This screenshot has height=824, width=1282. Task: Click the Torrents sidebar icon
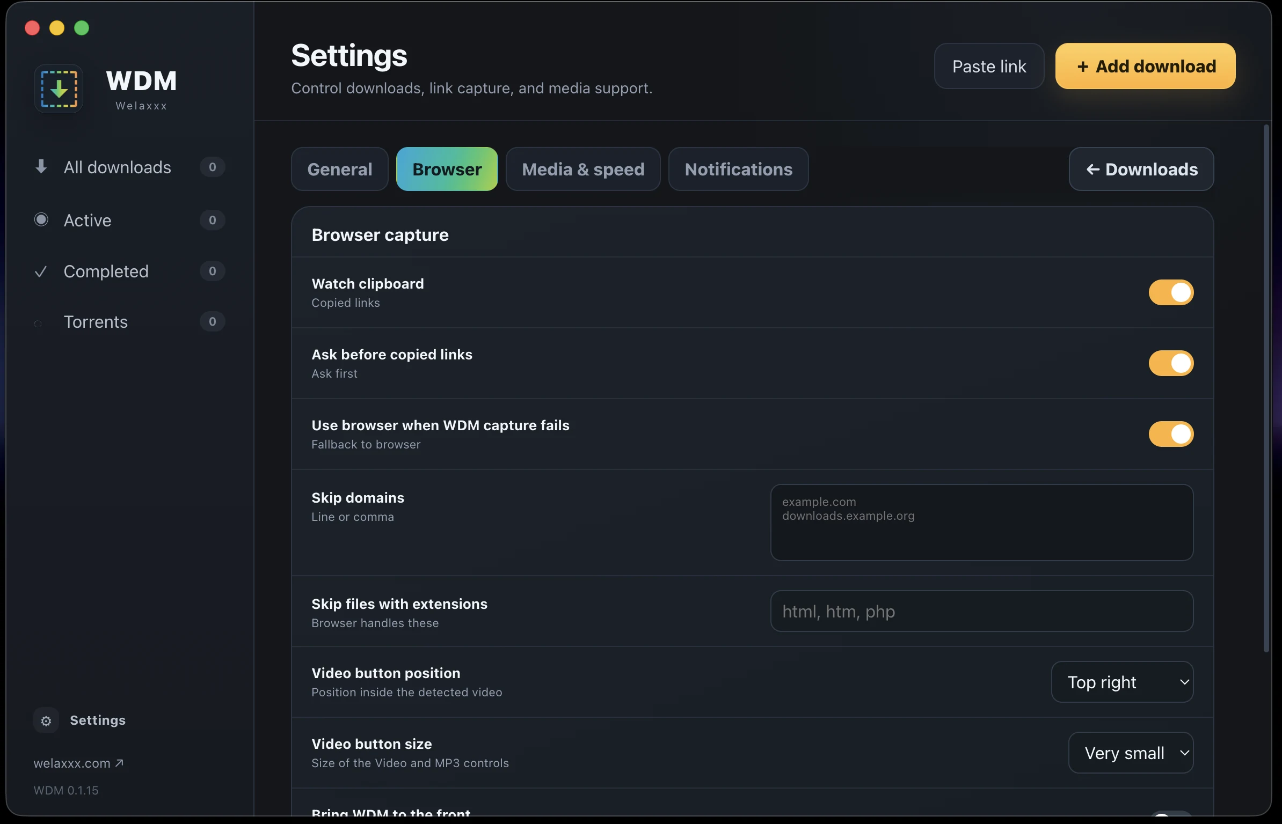(38, 323)
